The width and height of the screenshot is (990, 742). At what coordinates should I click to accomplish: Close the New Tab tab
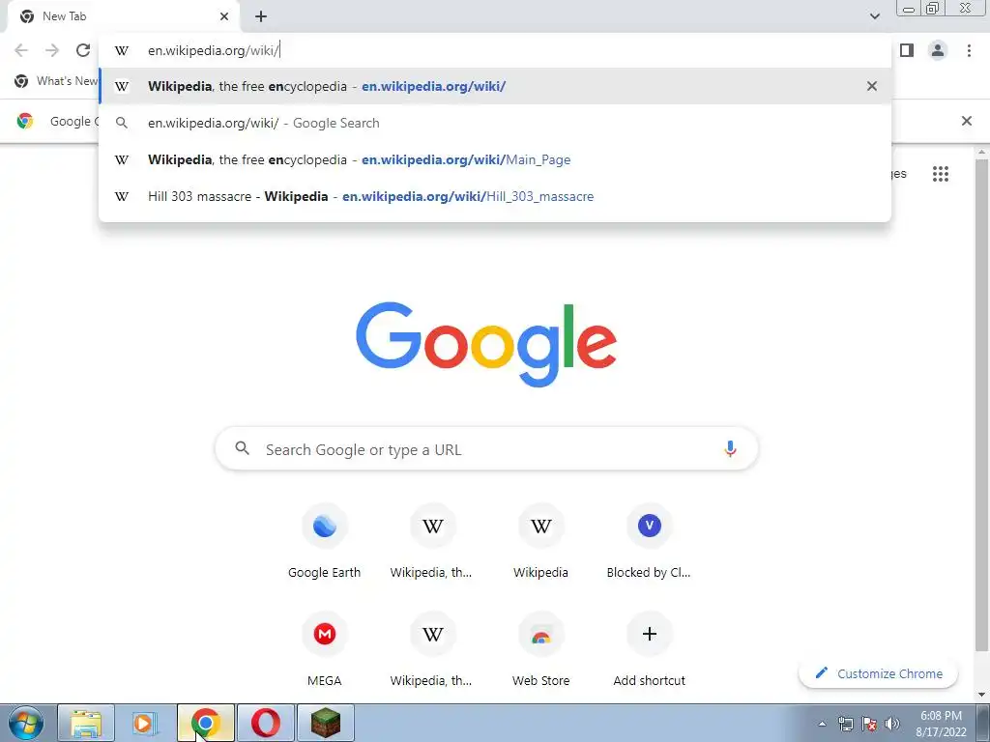click(x=224, y=16)
